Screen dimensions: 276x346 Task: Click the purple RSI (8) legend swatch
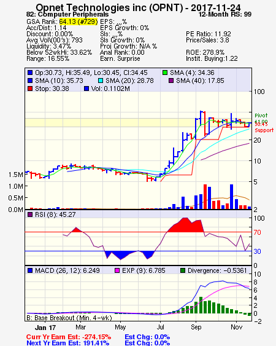point(30,214)
